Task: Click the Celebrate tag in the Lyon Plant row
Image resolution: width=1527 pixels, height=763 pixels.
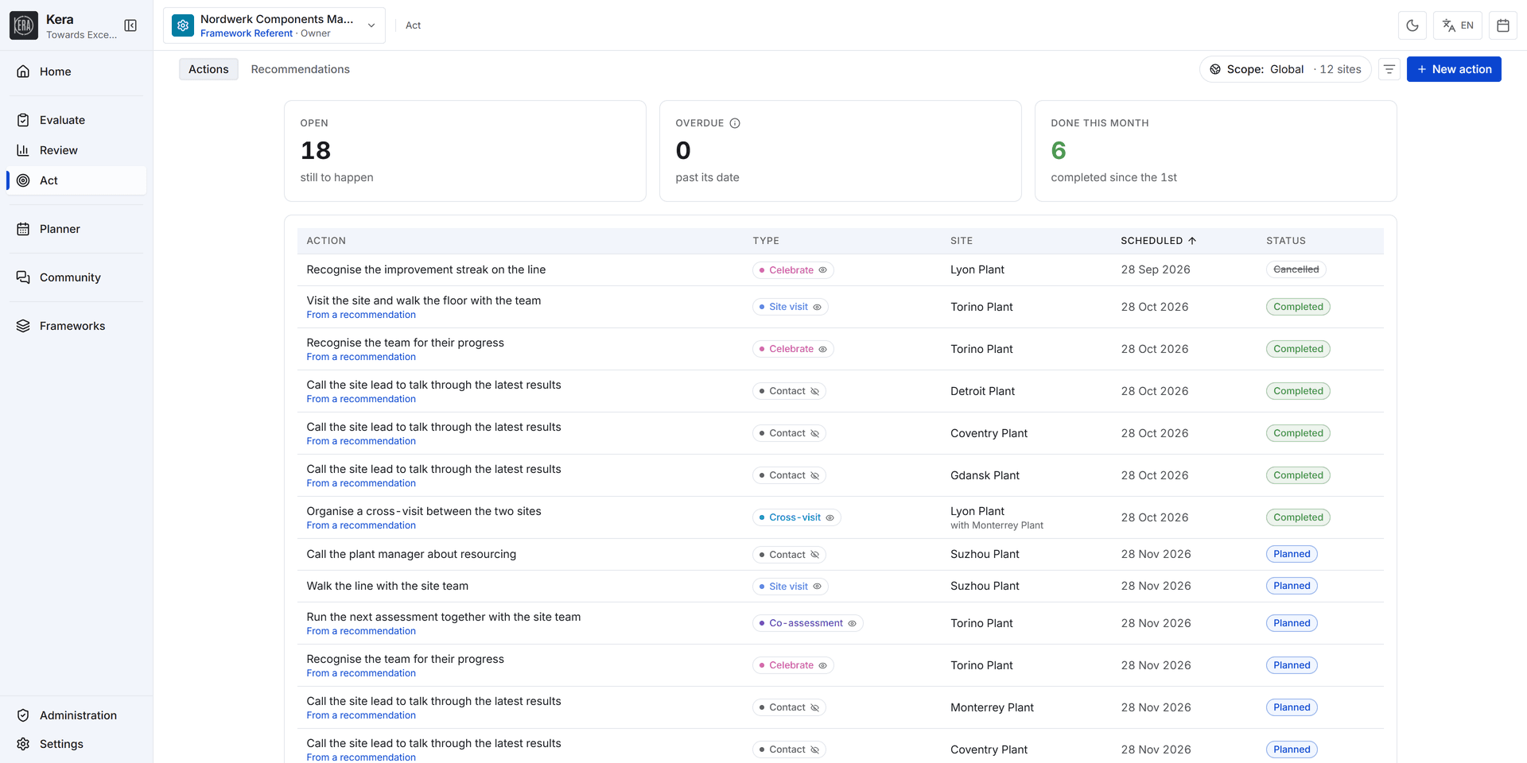Action: click(x=793, y=270)
